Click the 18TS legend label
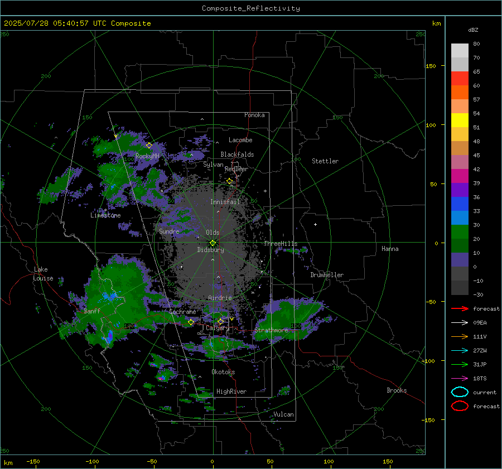The width and height of the screenshot is (502, 469). (x=480, y=379)
